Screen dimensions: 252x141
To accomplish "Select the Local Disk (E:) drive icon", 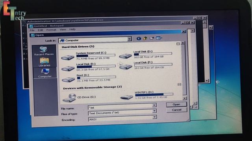I will [x=68, y=69].
